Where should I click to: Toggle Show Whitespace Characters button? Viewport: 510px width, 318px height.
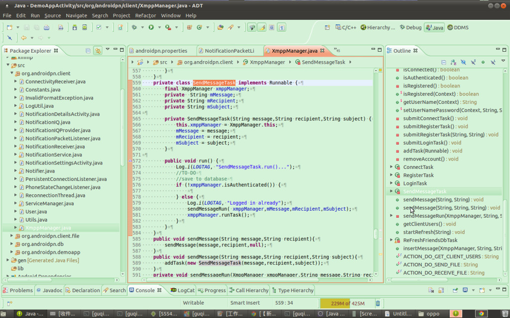[x=282, y=28]
